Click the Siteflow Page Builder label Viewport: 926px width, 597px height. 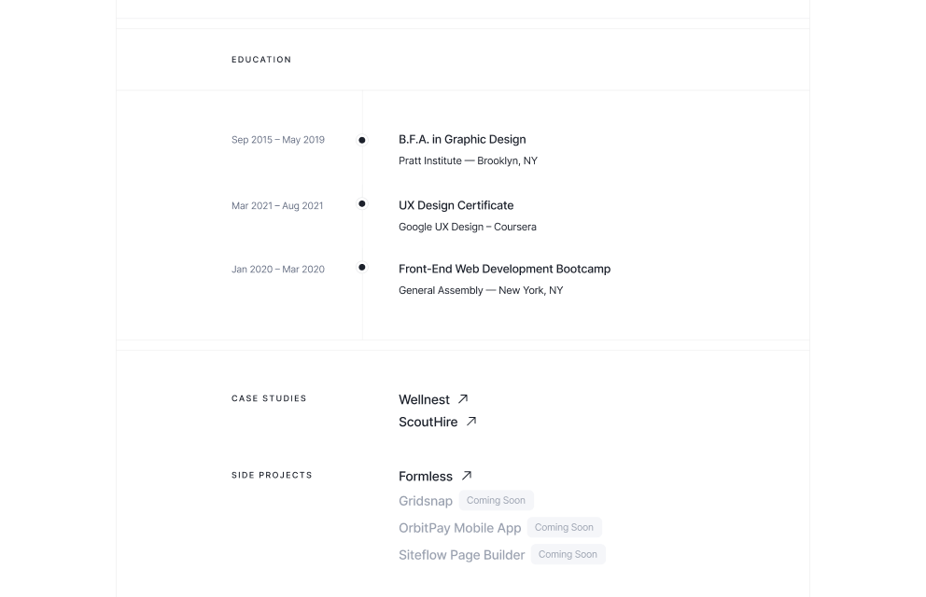coord(461,554)
